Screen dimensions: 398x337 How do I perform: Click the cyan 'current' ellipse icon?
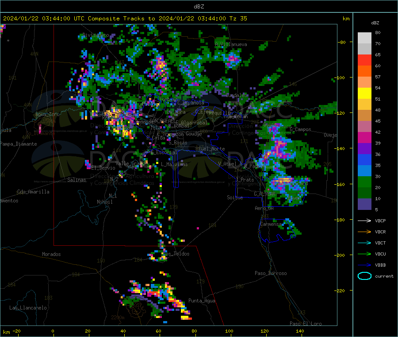(x=364, y=276)
